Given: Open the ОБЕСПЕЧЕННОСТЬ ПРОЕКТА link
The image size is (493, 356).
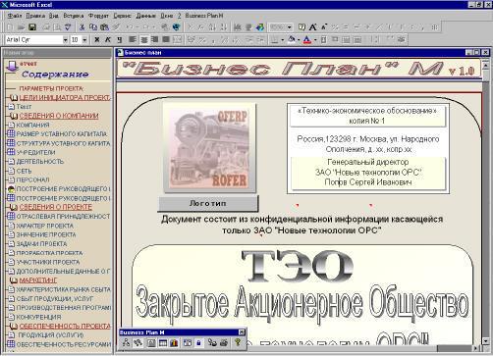Looking at the screenshot, I should click(x=65, y=326).
